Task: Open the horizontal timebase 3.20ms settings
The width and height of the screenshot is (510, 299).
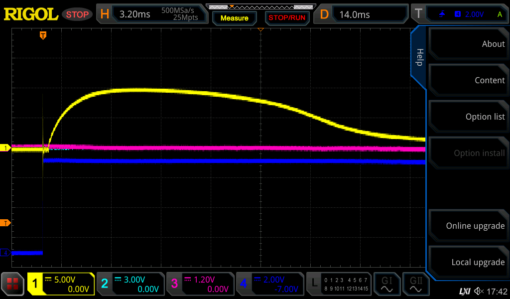Action: pos(153,14)
